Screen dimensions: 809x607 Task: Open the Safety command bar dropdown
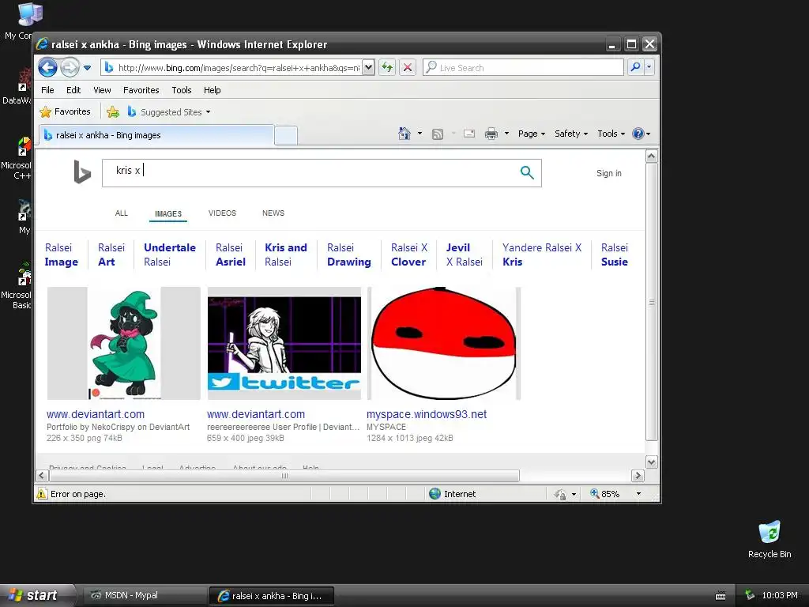571,134
